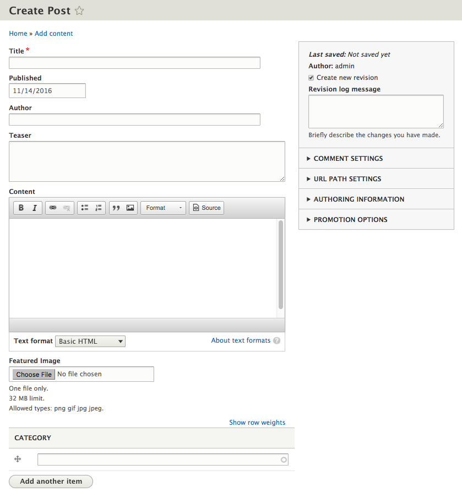Open the Text format select box
Image resolution: width=462 pixels, height=492 pixels.
(x=90, y=342)
